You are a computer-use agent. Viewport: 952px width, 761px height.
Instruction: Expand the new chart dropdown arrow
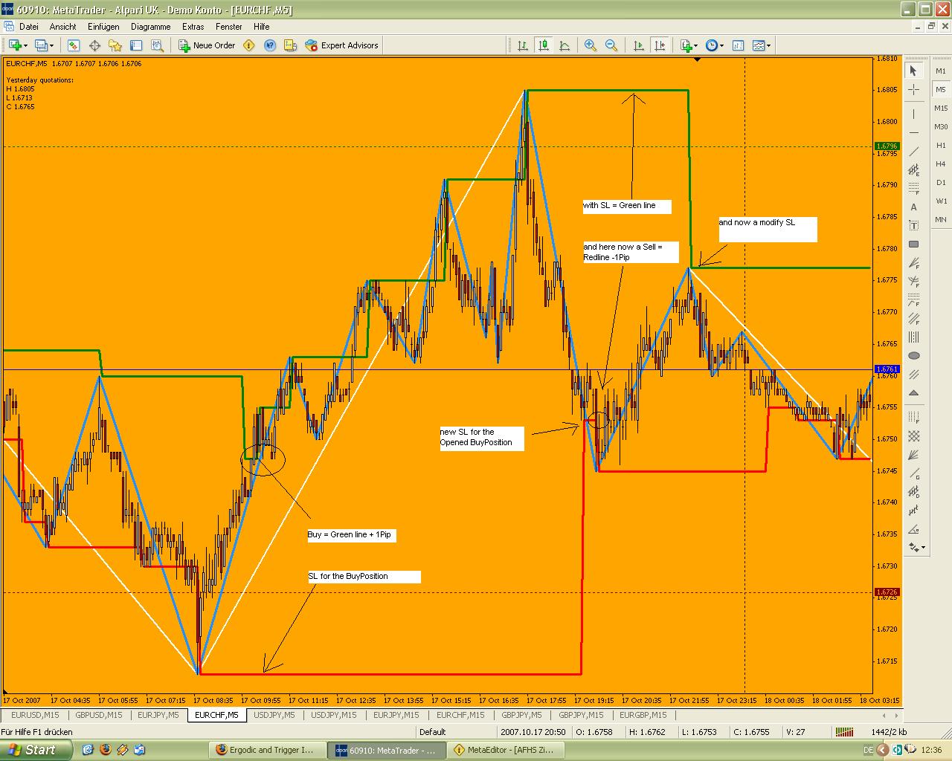[26, 45]
